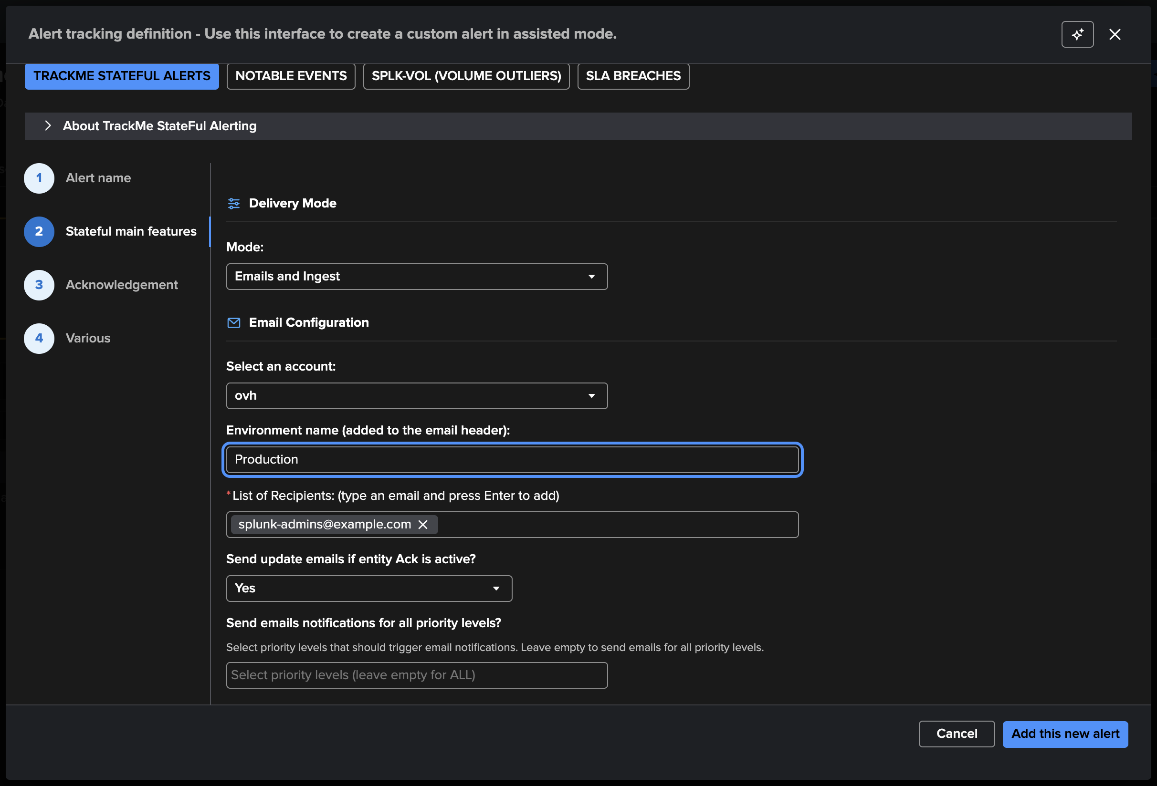The image size is (1157, 786).
Task: Select step 2 Stateful main features
Action: (111, 232)
